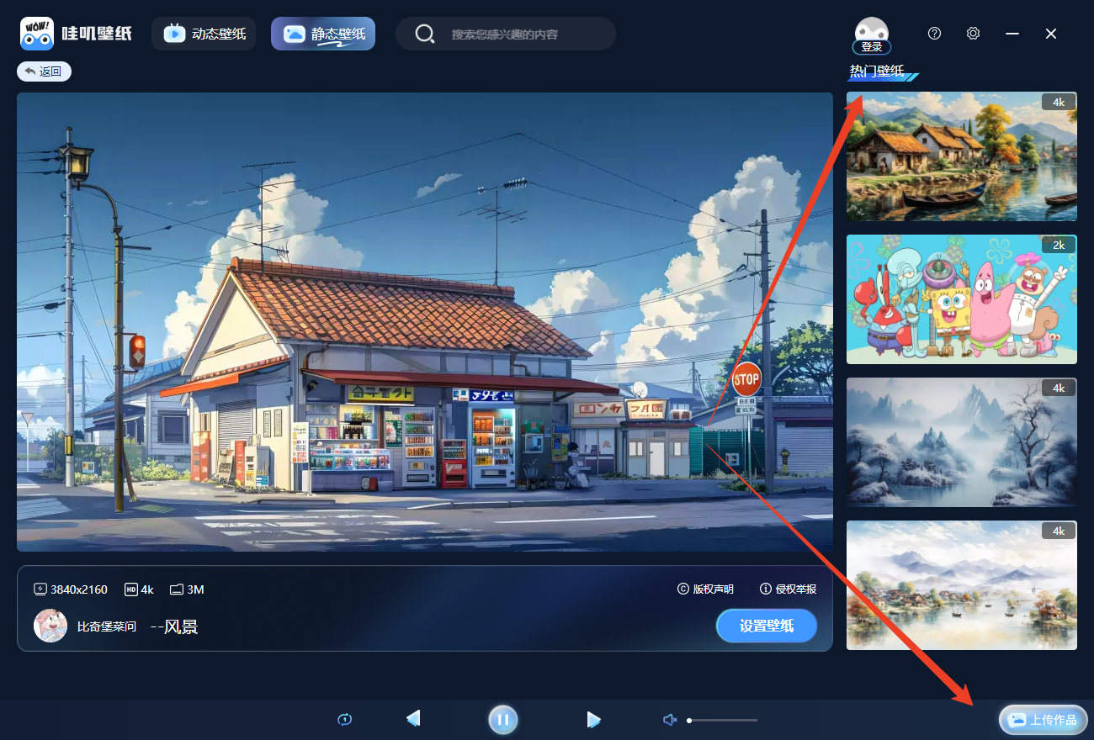This screenshot has width=1094, height=740.
Task: Go to the next wallpaper
Action: pyautogui.click(x=593, y=719)
